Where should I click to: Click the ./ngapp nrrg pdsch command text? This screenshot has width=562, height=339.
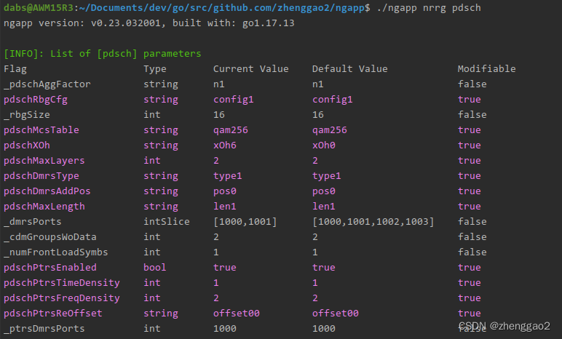[429, 7]
